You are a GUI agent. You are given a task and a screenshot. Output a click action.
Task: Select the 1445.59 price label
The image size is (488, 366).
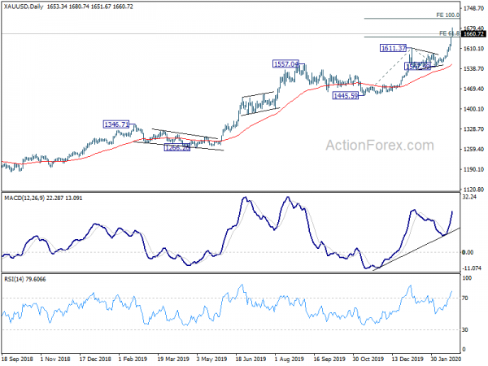tap(346, 95)
